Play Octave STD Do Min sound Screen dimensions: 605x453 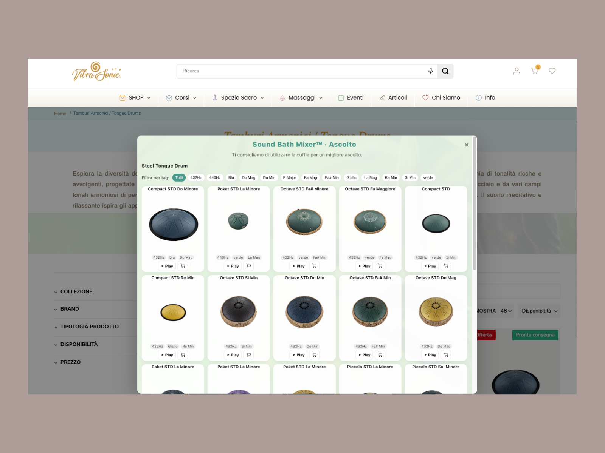[x=299, y=355]
